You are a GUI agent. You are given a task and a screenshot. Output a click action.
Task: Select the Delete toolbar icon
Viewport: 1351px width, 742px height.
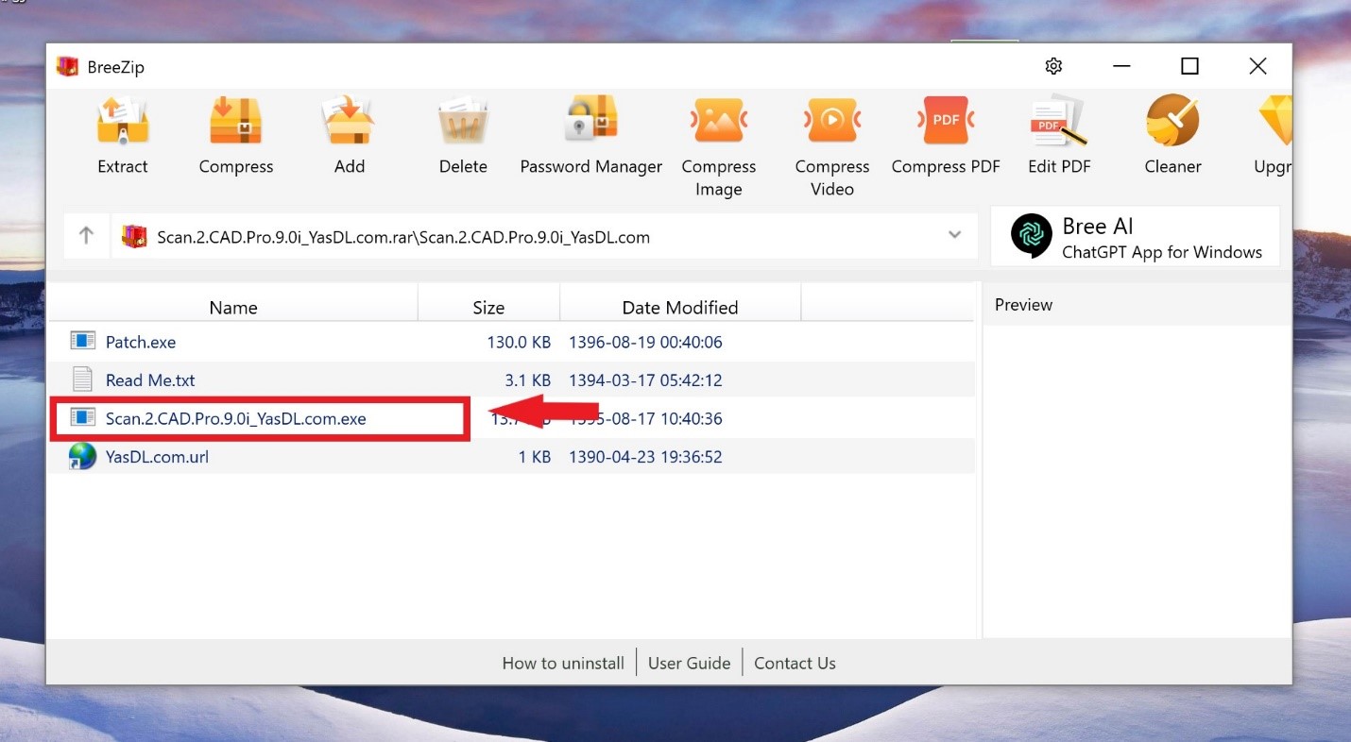click(x=463, y=120)
